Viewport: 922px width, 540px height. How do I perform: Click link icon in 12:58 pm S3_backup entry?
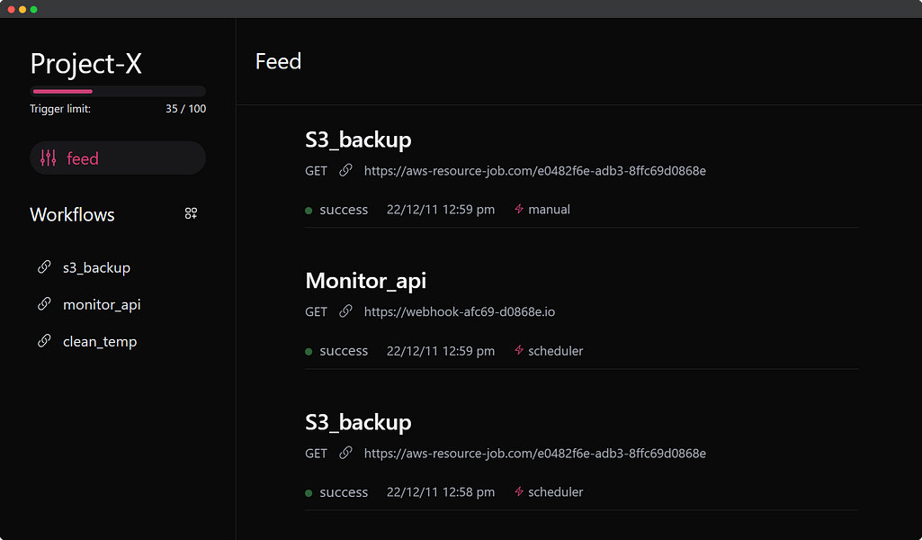point(345,453)
